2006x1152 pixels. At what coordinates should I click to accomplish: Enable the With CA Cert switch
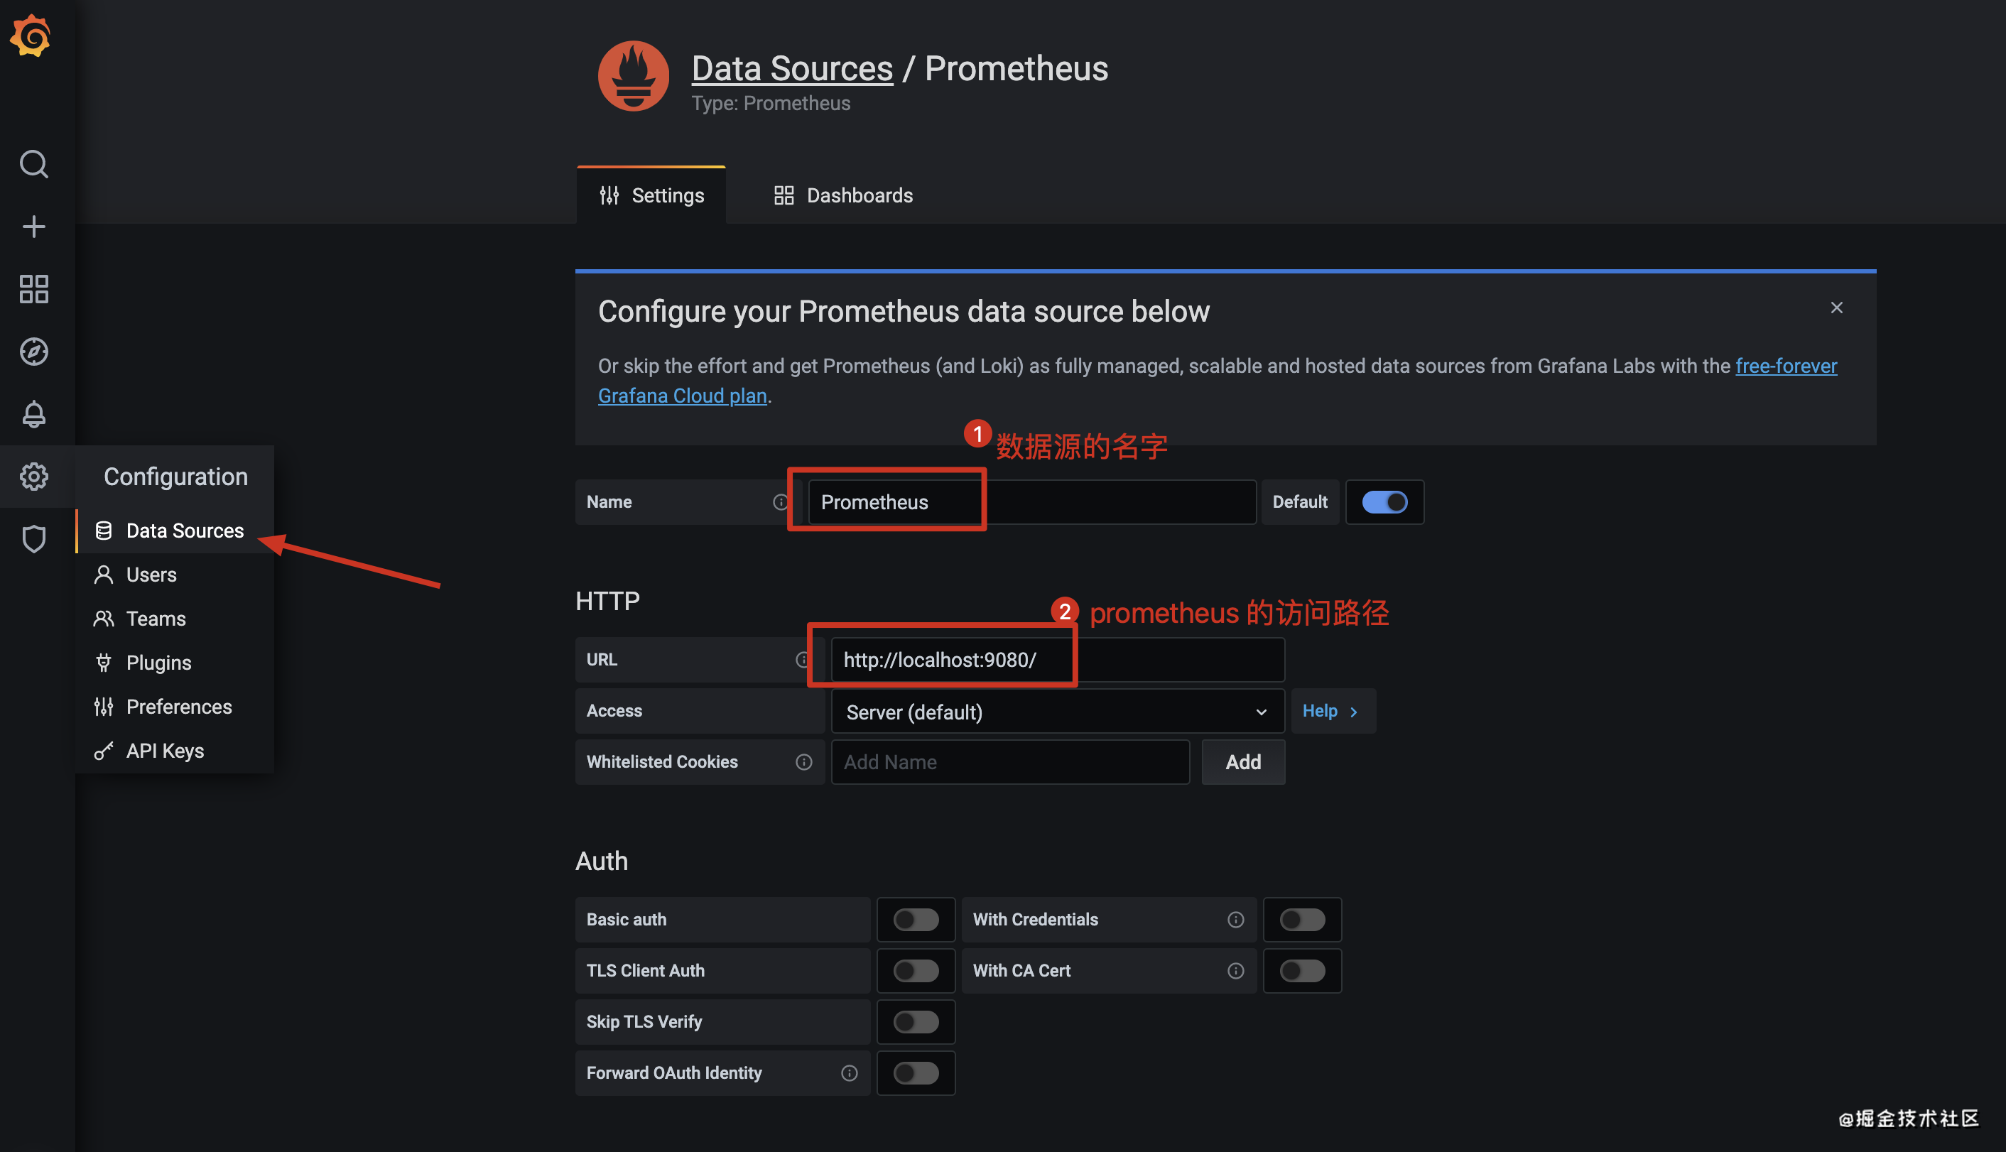[x=1302, y=971]
